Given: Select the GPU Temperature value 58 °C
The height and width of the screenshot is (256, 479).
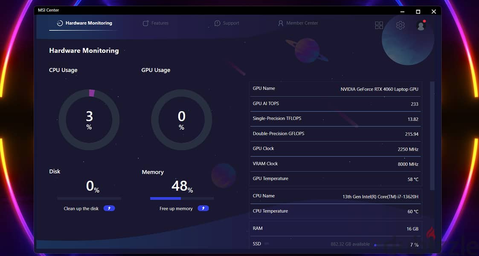Looking at the screenshot, I should tap(413, 179).
